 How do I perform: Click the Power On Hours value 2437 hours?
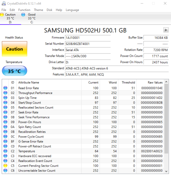156,62
